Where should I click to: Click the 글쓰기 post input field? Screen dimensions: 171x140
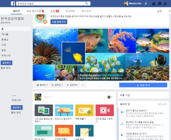[x=71, y=97]
